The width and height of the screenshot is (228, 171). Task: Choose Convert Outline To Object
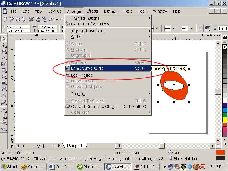point(108,107)
